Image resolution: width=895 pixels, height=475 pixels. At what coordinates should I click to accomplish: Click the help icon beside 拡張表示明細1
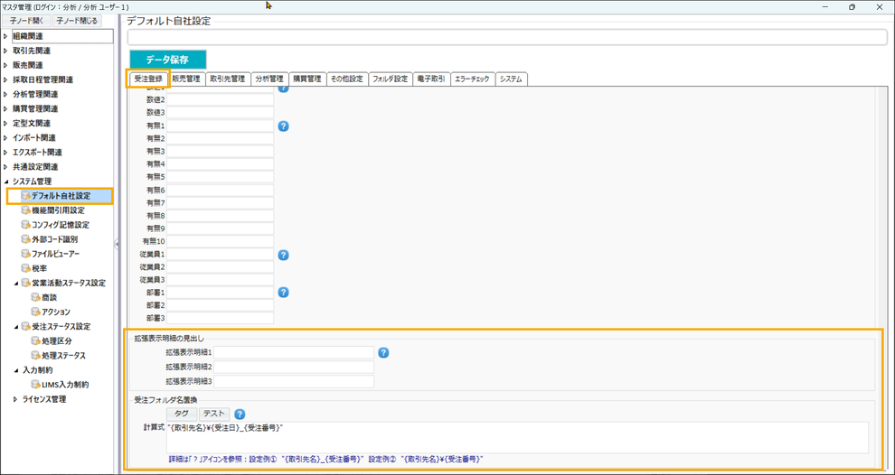point(383,352)
